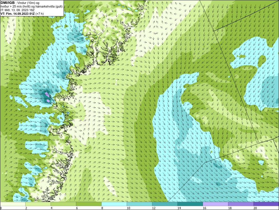This screenshot has height=210, width=279.
Task: Click the 8–10 m/s pale cyan legend swatch
Action: point(114,204)
